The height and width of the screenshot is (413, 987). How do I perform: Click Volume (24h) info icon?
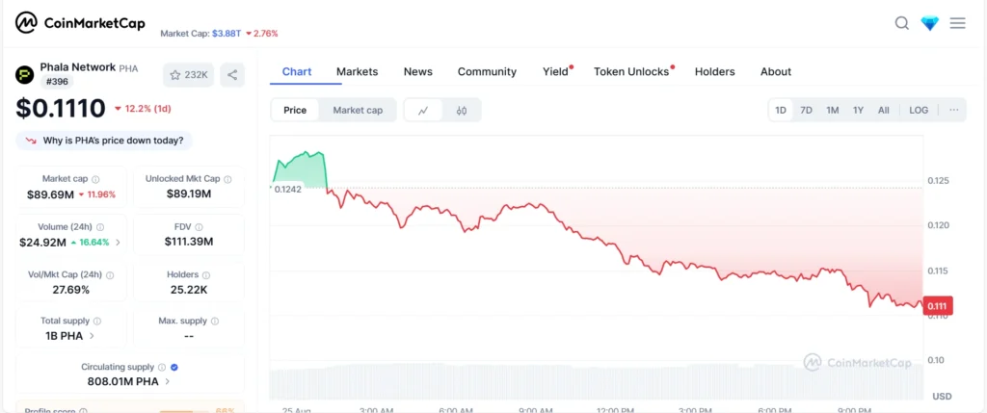pos(100,227)
